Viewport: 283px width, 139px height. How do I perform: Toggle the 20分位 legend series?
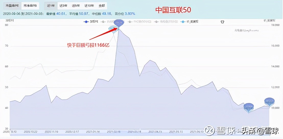[166, 22]
